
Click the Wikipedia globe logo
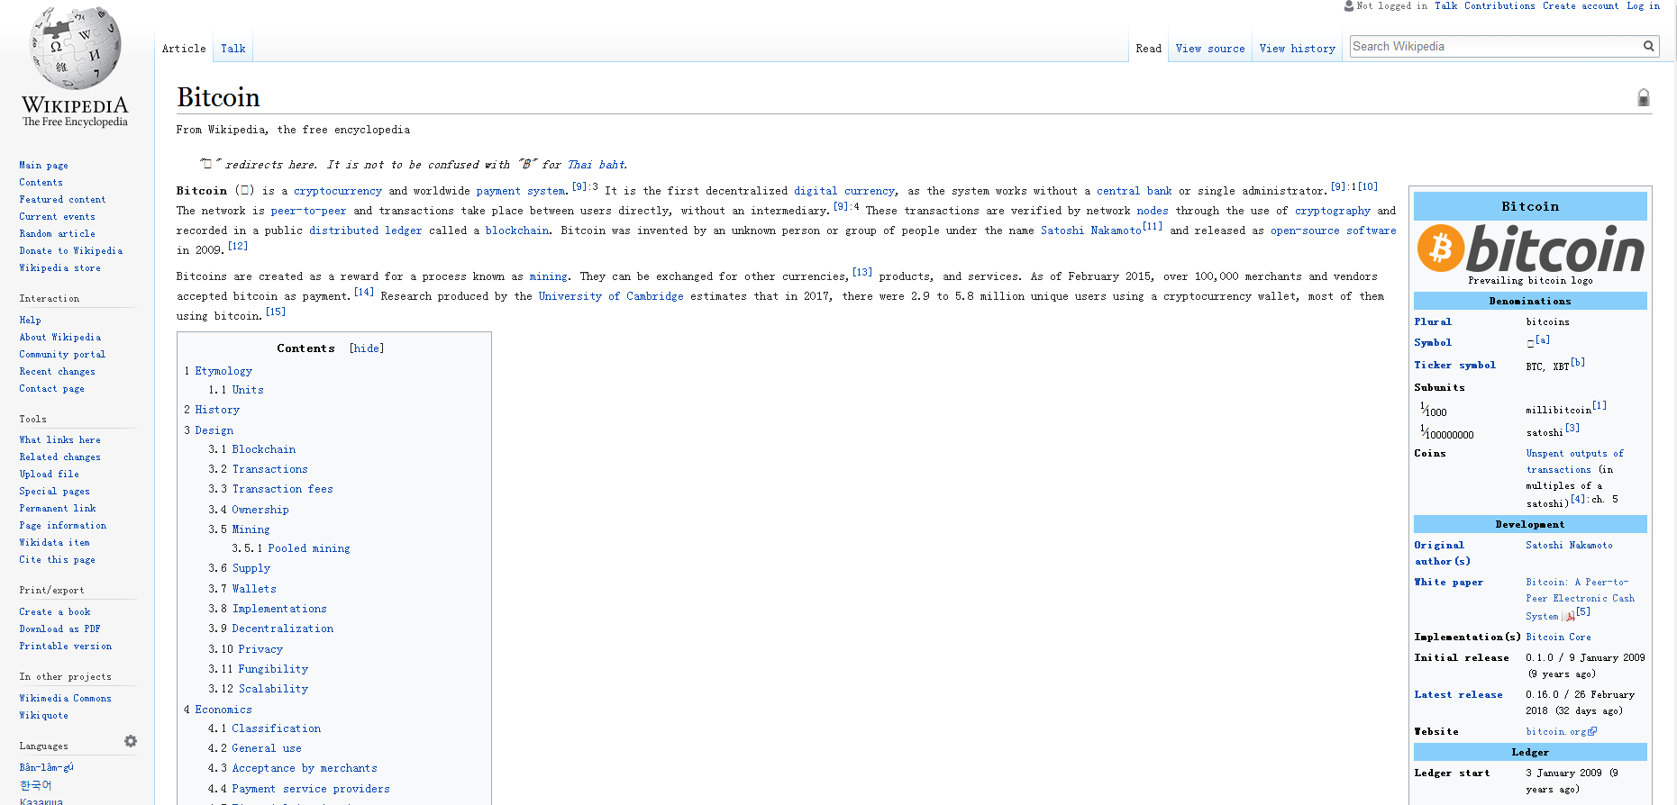click(75, 67)
